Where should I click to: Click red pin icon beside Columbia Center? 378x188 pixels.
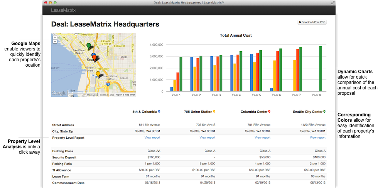pos(269,112)
